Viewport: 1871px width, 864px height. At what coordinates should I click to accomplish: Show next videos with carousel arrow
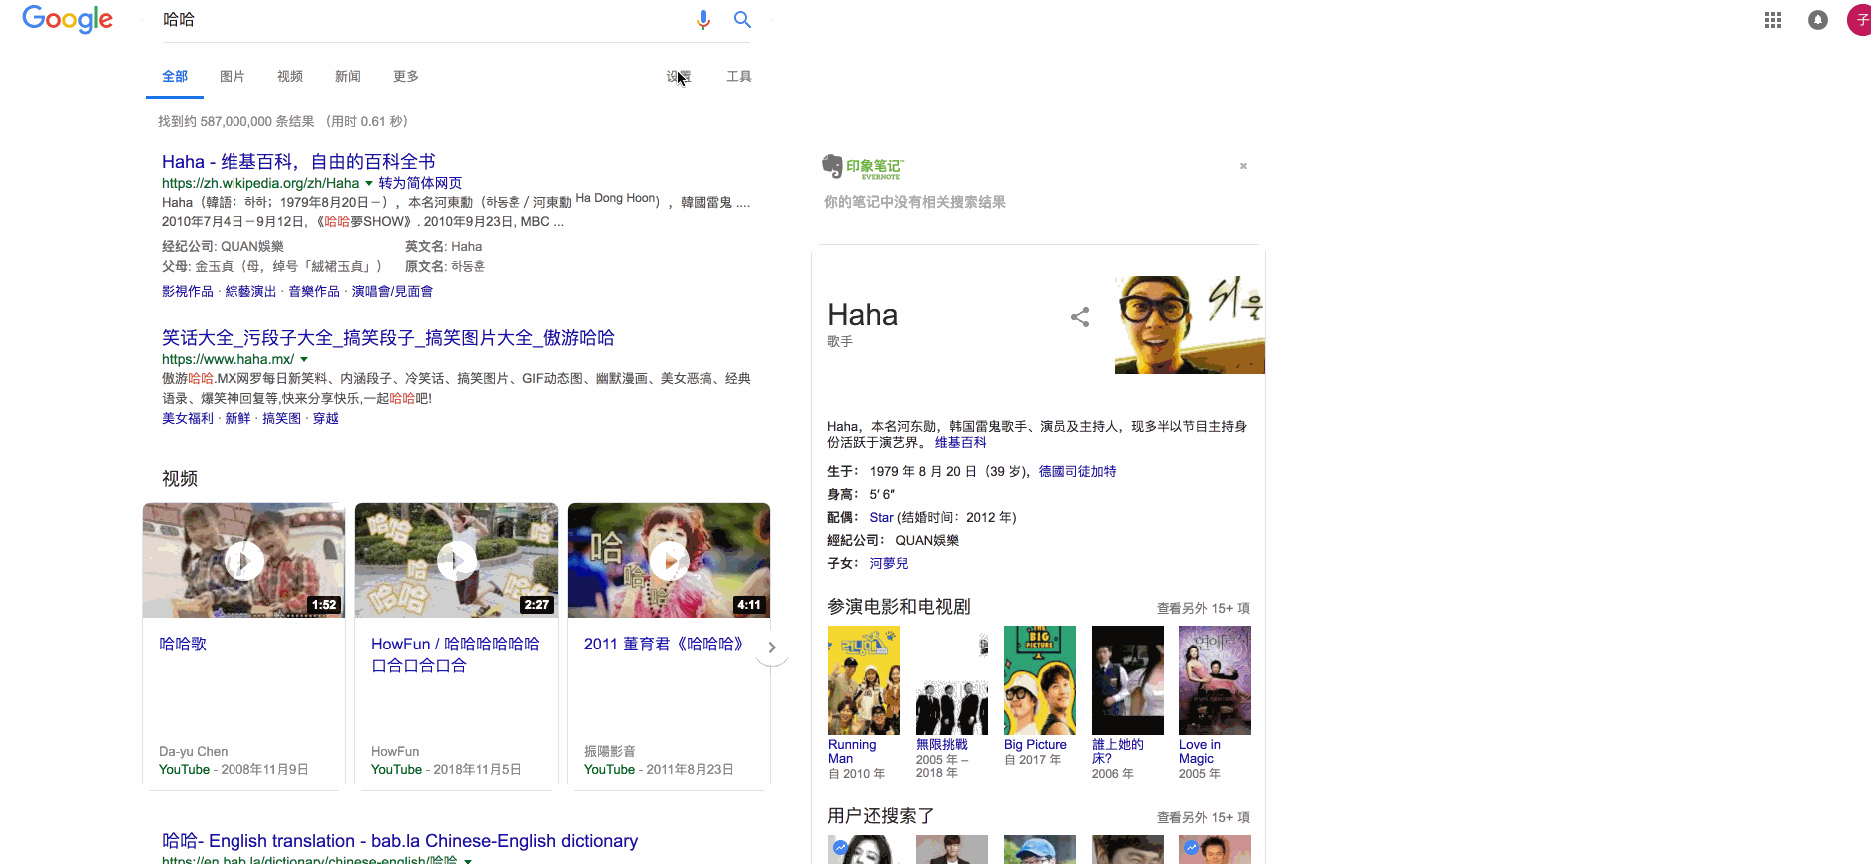pos(772,648)
